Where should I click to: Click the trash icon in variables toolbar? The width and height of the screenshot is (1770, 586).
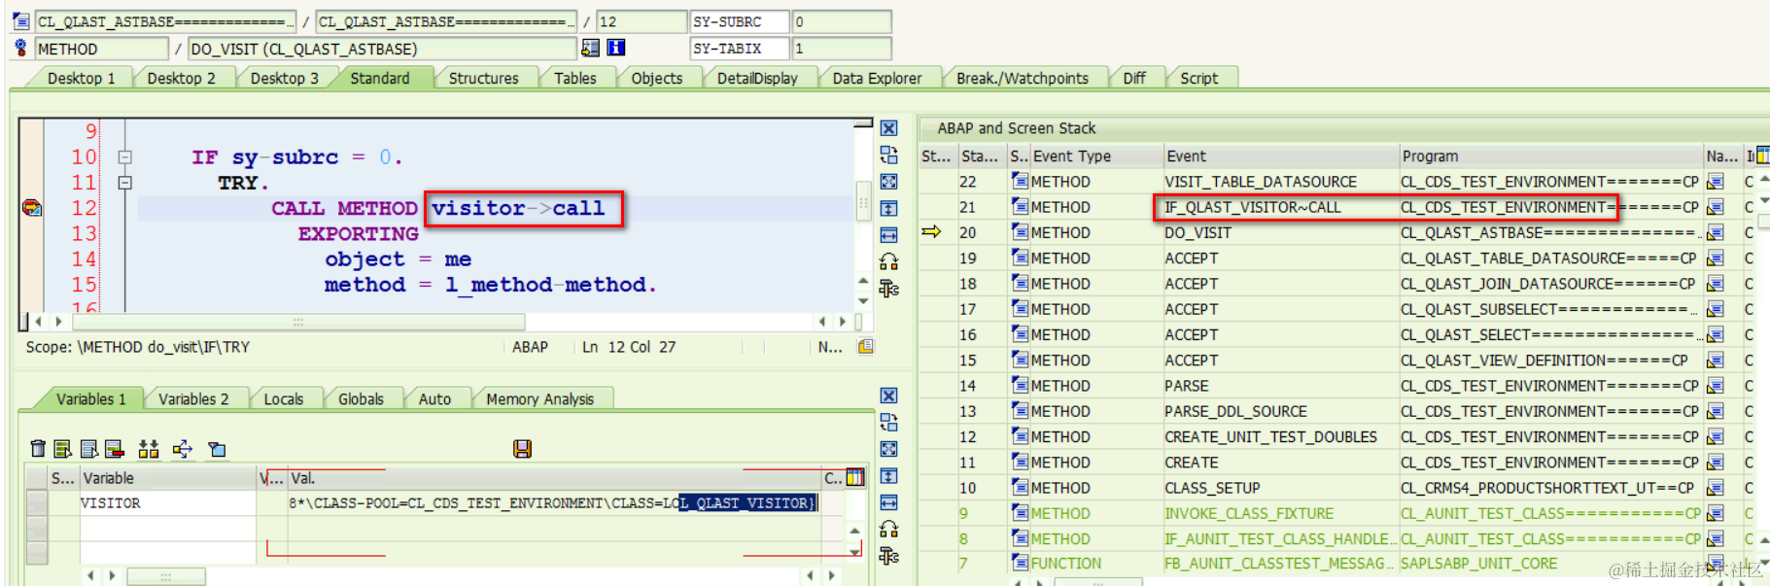point(38,449)
